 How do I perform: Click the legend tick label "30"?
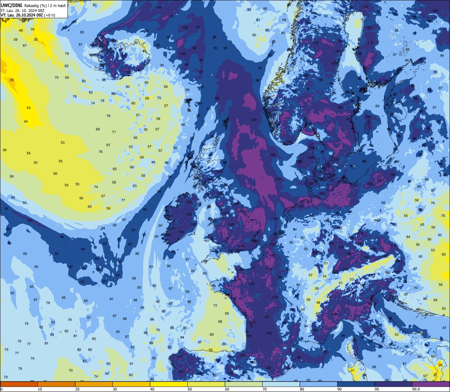tap(115, 389)
